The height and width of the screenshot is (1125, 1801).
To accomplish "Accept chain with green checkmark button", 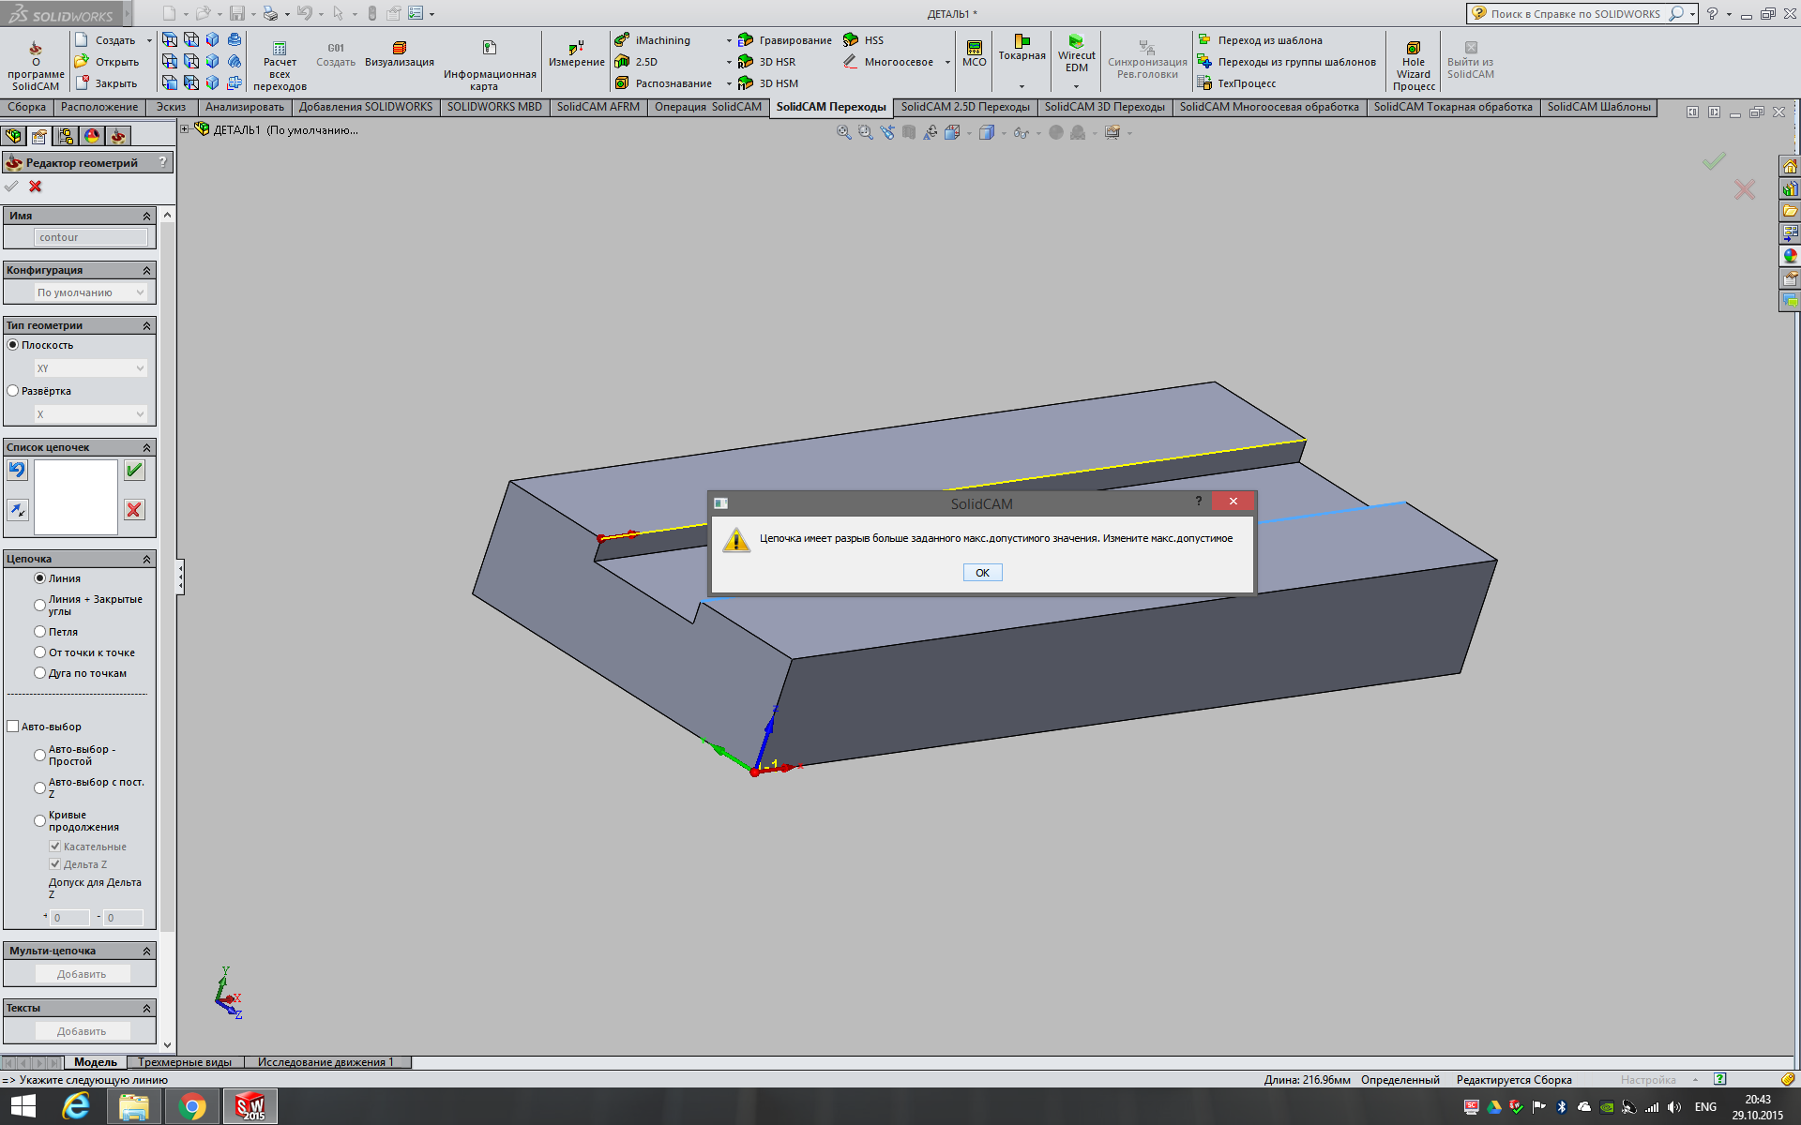I will pos(135,471).
